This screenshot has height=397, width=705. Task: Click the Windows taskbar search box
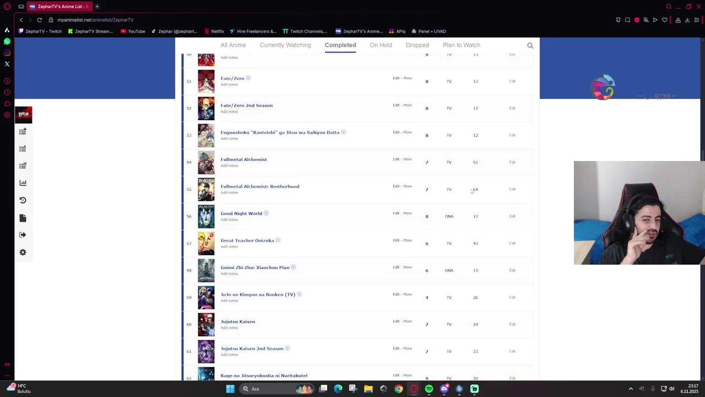tap(276, 389)
